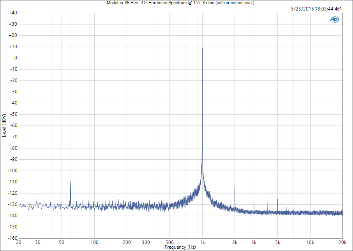Click the 6 kHz sixth harmonic spike tip
Viewport: 353px width, 251px height.
(286, 207)
